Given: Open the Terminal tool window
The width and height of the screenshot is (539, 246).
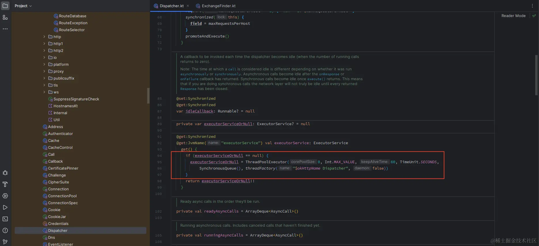Looking at the screenshot, I should pos(5,219).
